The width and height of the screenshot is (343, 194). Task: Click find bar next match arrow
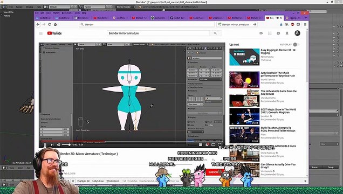click(x=73, y=181)
